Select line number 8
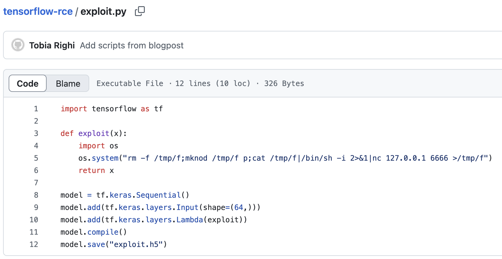 [36, 195]
